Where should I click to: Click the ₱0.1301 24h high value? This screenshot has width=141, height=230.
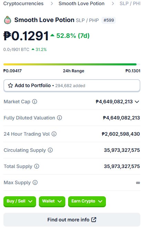[133, 71]
